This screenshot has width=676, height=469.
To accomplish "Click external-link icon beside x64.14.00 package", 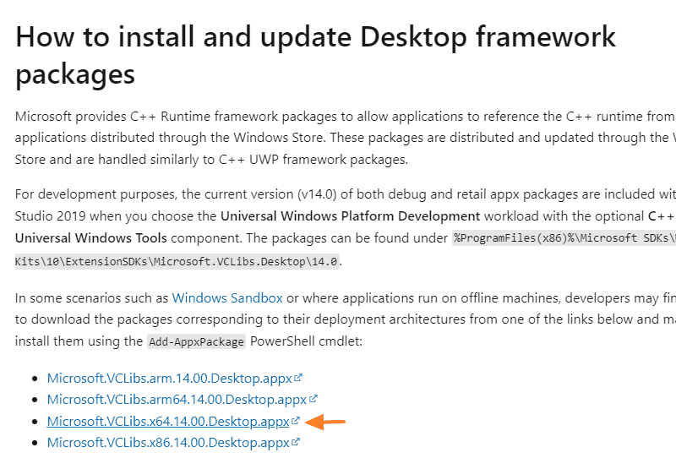I will 296,420.
